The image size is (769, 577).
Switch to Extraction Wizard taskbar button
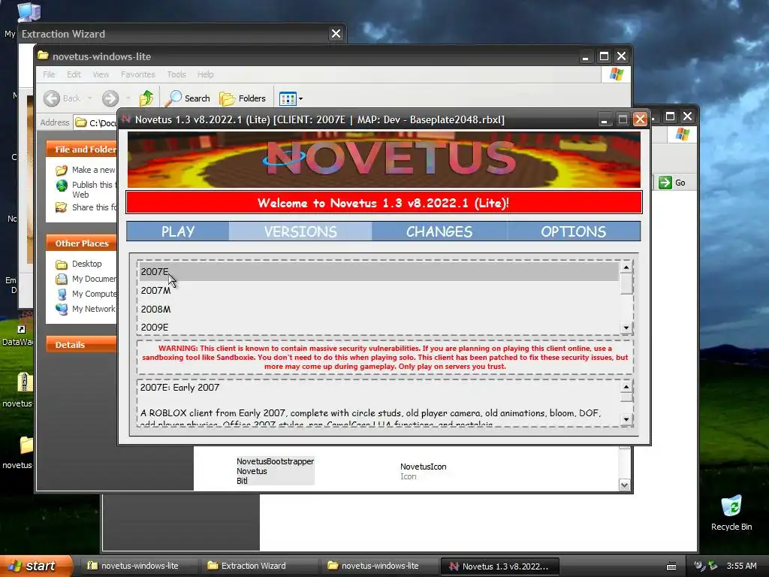click(259, 566)
